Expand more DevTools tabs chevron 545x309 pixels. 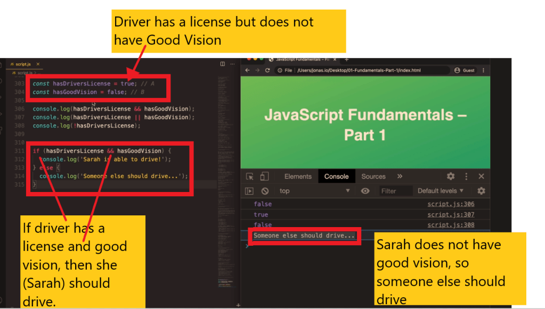click(x=400, y=177)
